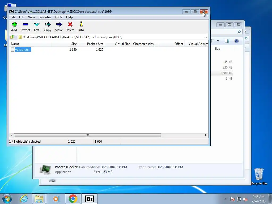Launch Internet Explorer from taskbar
Screen dimensions: 272x204
(x=24, y=199)
